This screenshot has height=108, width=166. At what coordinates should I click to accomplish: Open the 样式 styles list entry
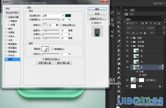(x=13, y=9)
